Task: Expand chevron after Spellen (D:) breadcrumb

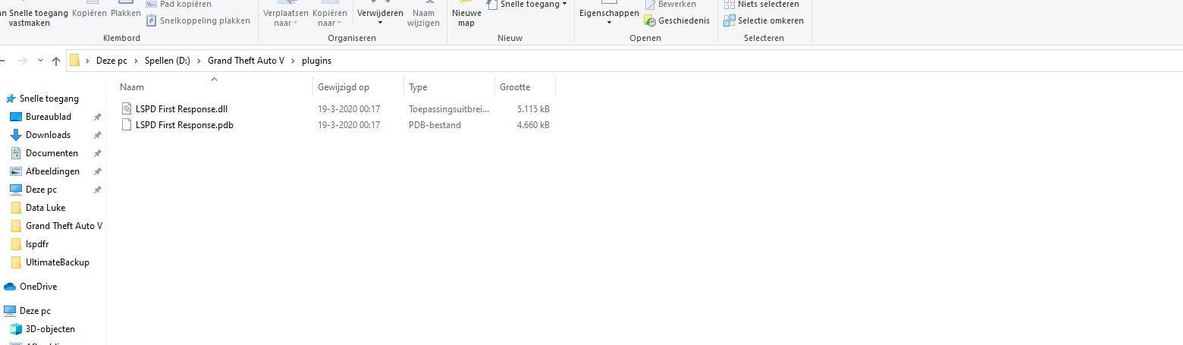Action: click(199, 61)
